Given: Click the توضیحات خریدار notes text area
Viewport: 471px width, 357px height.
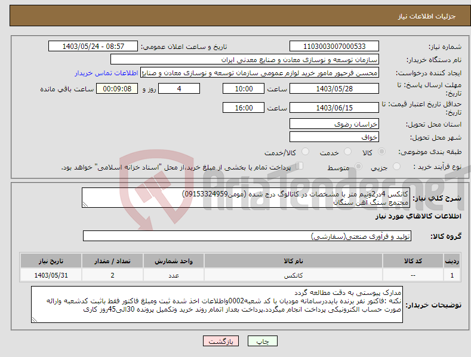Looking at the screenshot, I should pyautogui.click(x=217, y=304).
